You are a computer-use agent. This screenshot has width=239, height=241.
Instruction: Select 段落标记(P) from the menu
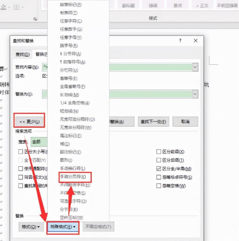pyautogui.click(x=71, y=5)
